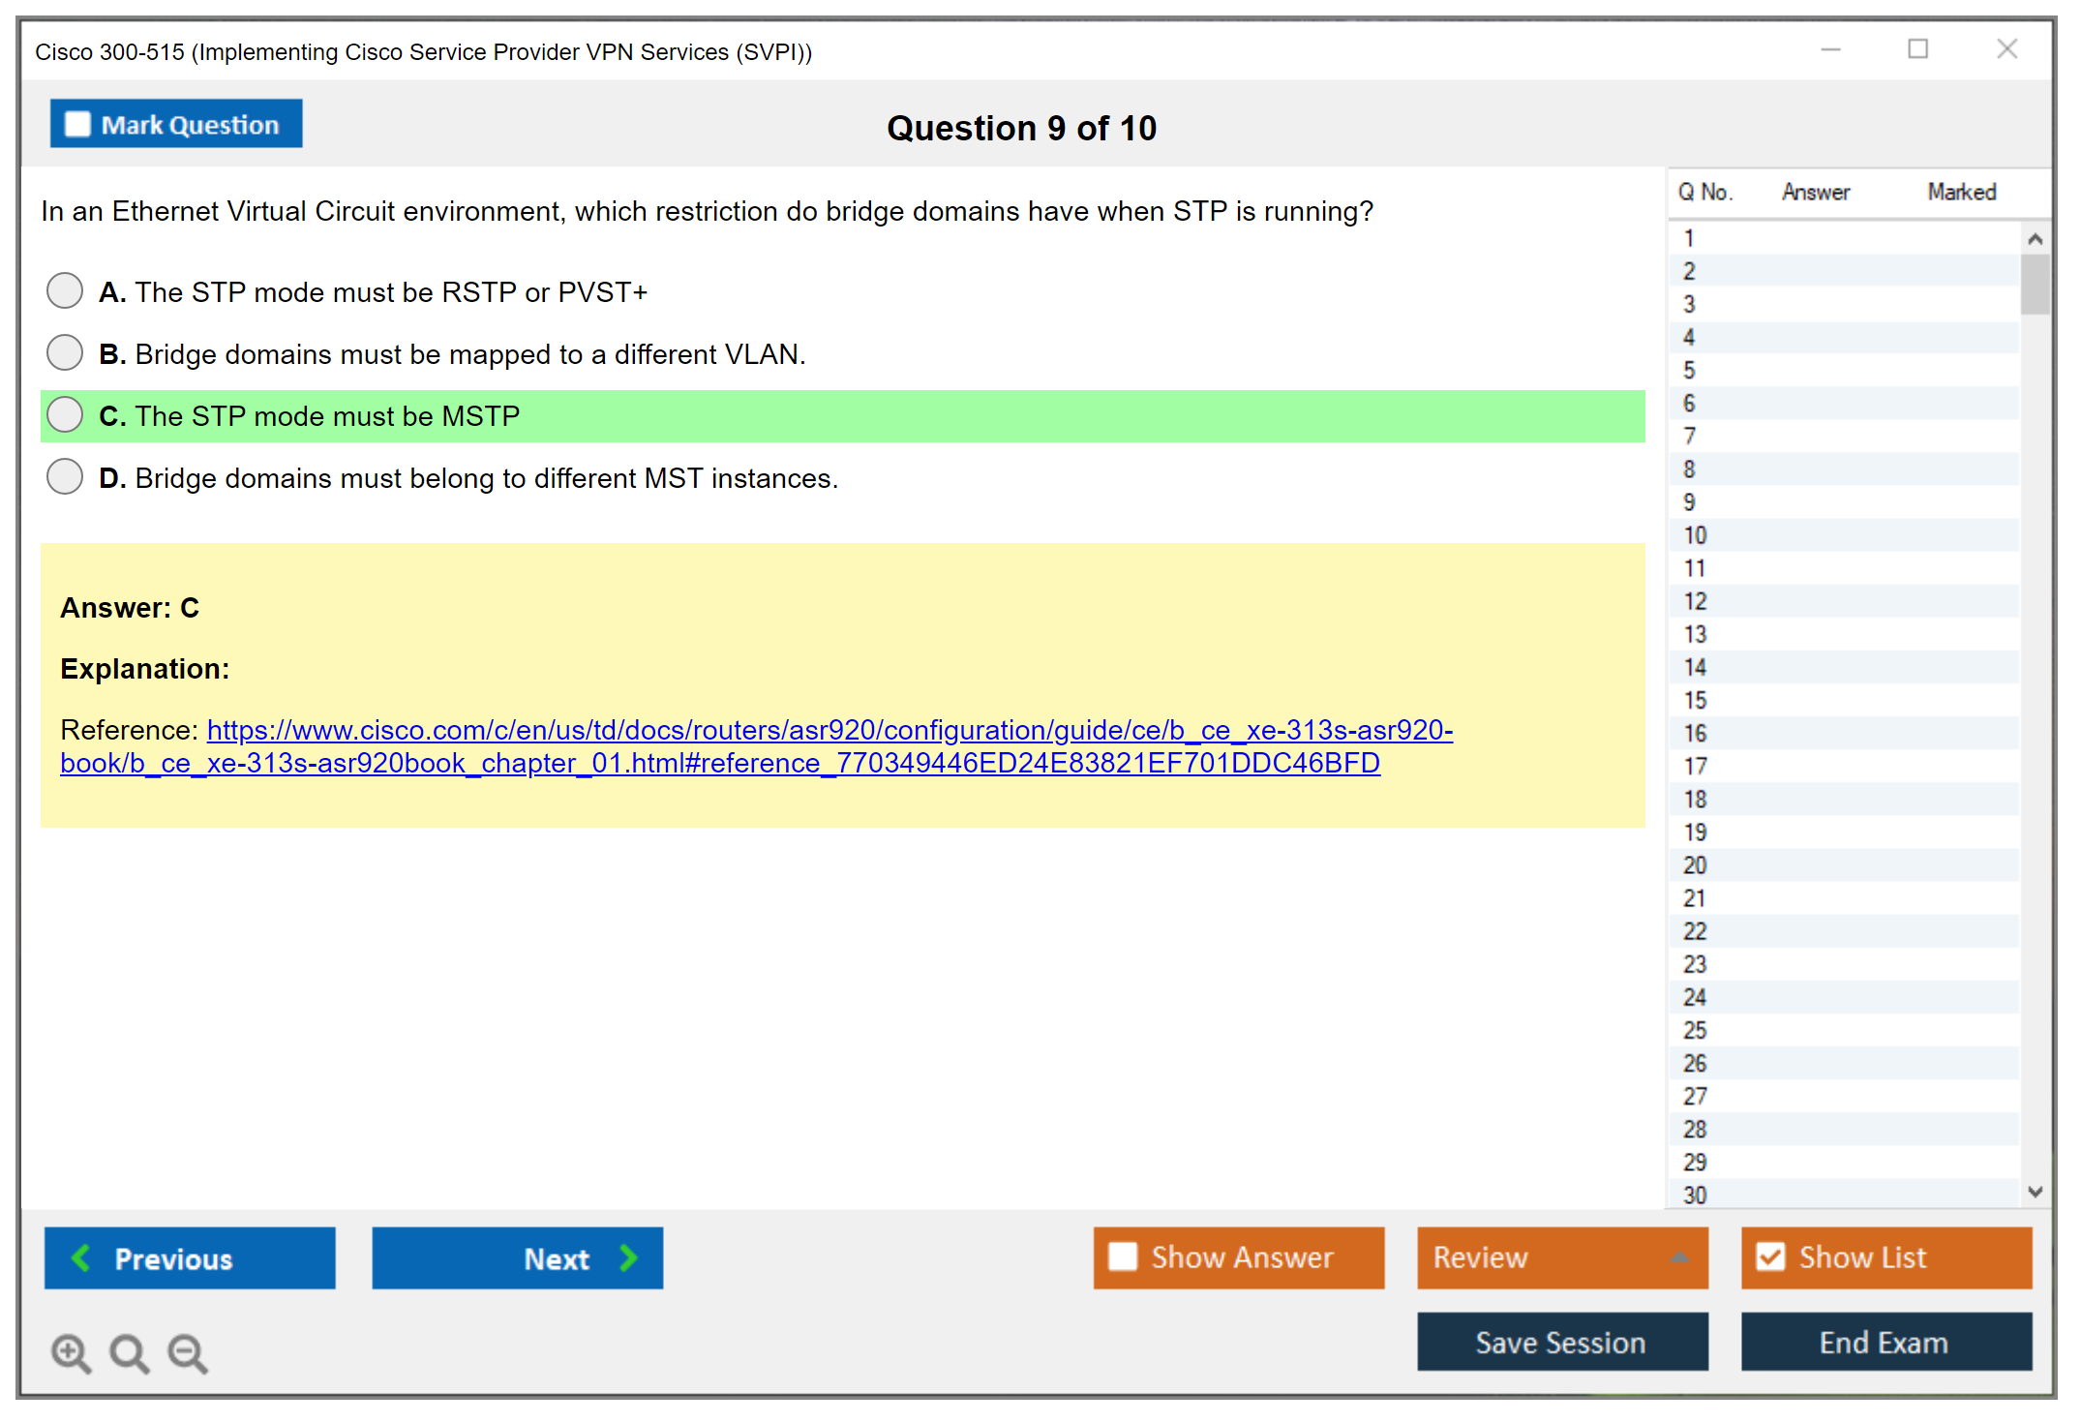Uncheck the Show List checkbox
Image resolution: width=2081 pixels, height=1423 pixels.
(1770, 1256)
